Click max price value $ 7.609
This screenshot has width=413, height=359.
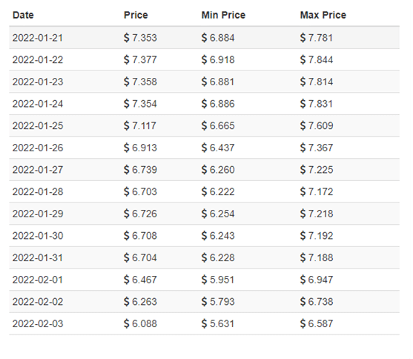[317, 126]
